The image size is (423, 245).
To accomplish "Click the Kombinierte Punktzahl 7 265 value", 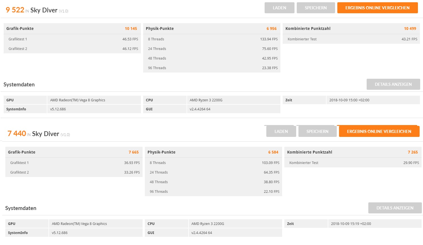I will (413, 152).
